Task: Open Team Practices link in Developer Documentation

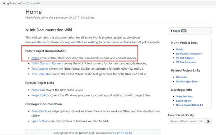Action: (41, 111)
